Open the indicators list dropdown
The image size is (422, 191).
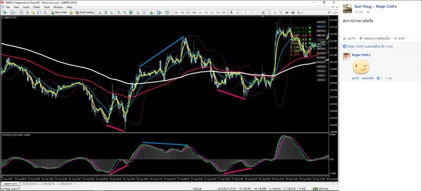pyautogui.click(x=154, y=13)
